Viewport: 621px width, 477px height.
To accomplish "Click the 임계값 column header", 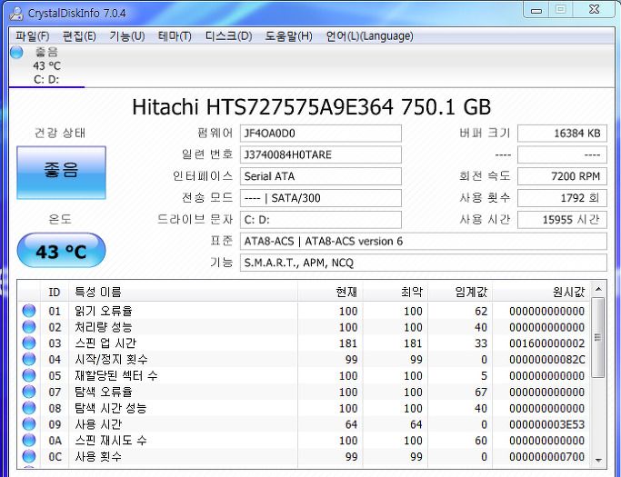I will point(460,293).
